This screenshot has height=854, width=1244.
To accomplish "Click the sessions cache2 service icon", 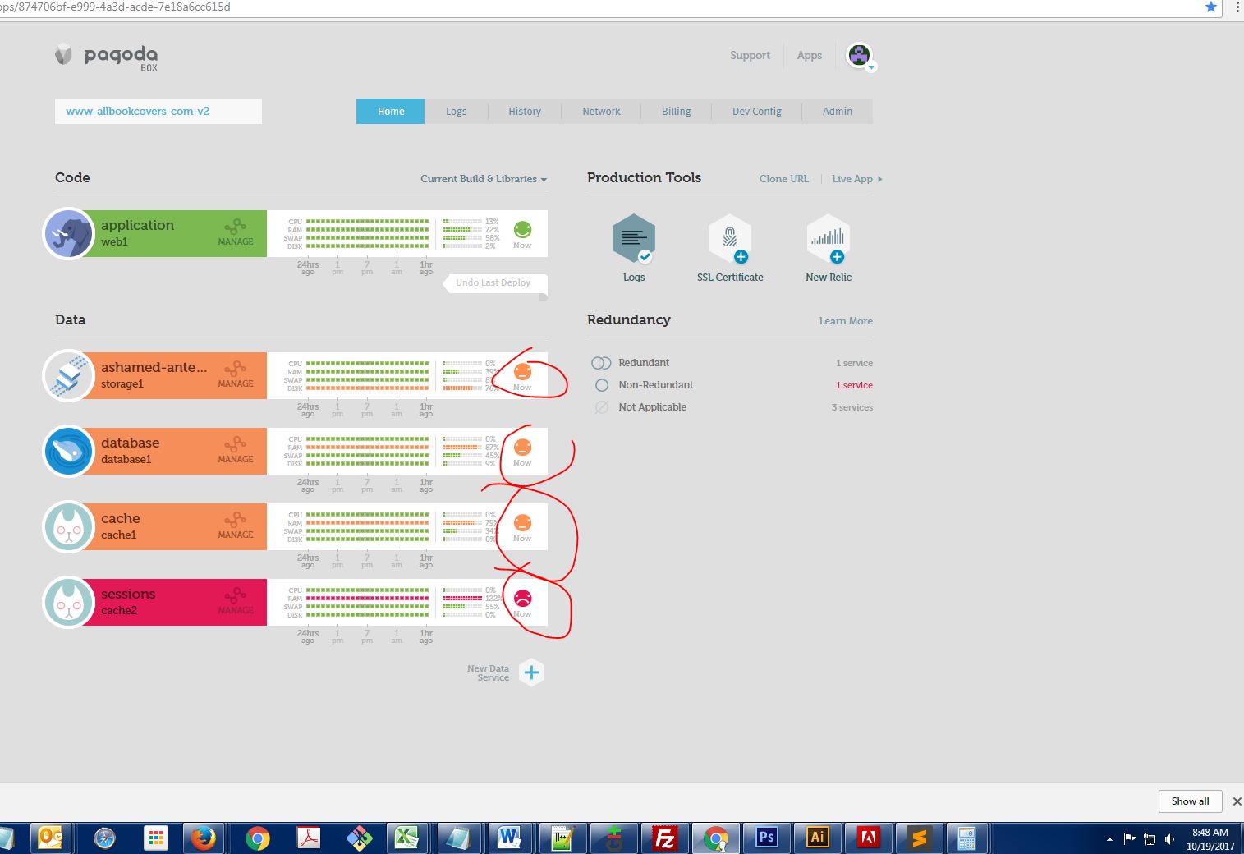I will coord(69,603).
